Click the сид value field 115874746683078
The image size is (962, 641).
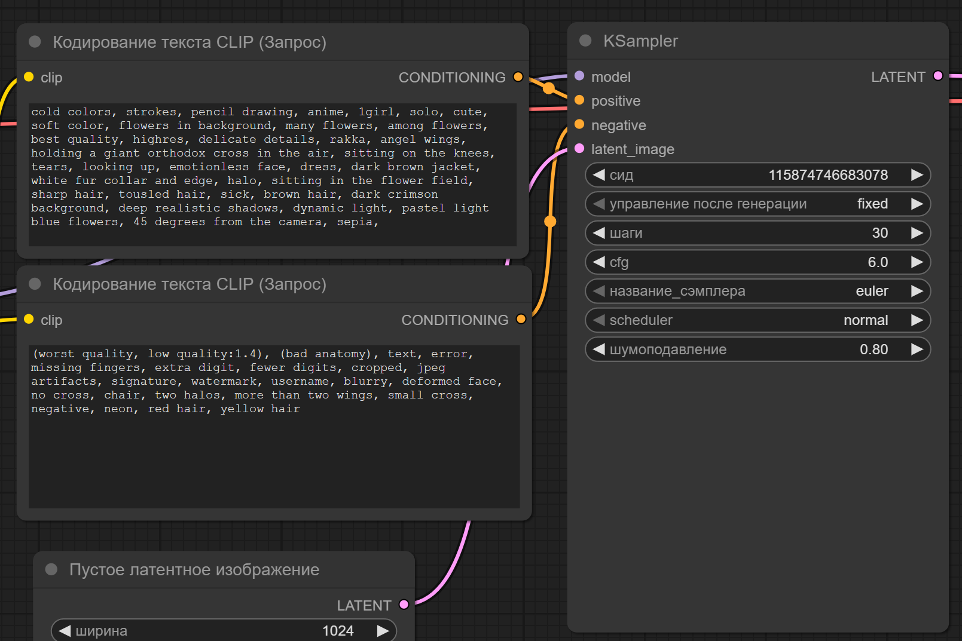[758, 175]
